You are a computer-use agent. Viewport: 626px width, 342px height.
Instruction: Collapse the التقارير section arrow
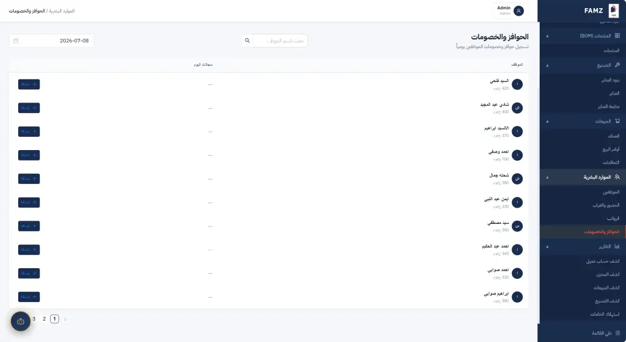(547, 246)
